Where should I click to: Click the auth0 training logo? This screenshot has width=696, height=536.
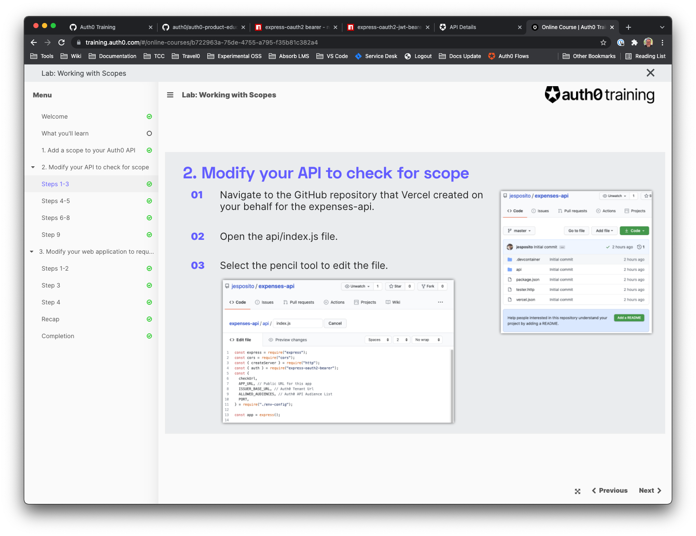tap(599, 95)
